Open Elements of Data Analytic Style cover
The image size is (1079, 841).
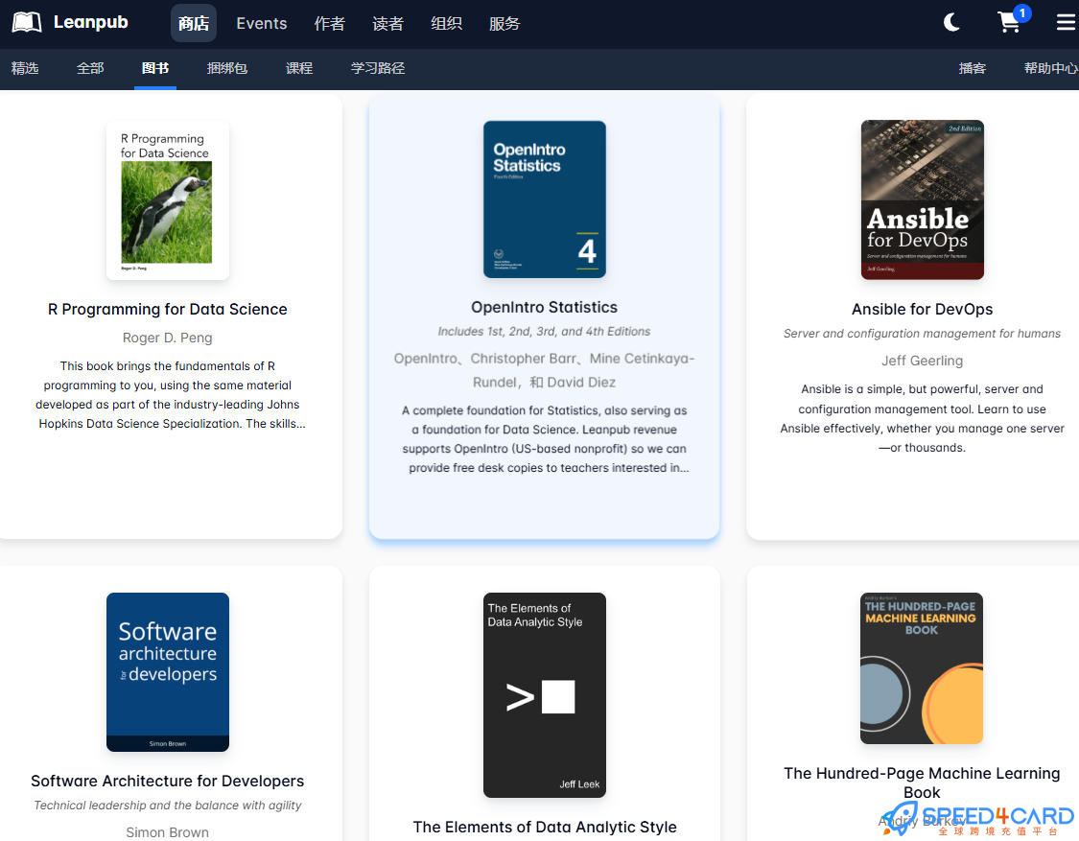(x=545, y=695)
